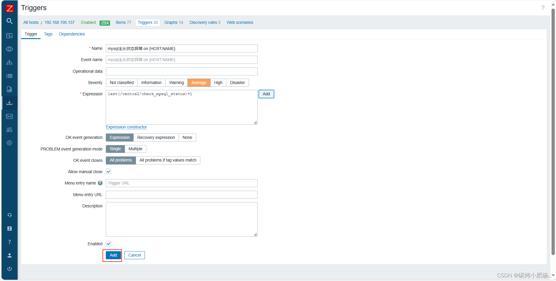This screenshot has width=556, height=281.
Task: Click the Enabled host status link
Action: pyautogui.click(x=88, y=23)
